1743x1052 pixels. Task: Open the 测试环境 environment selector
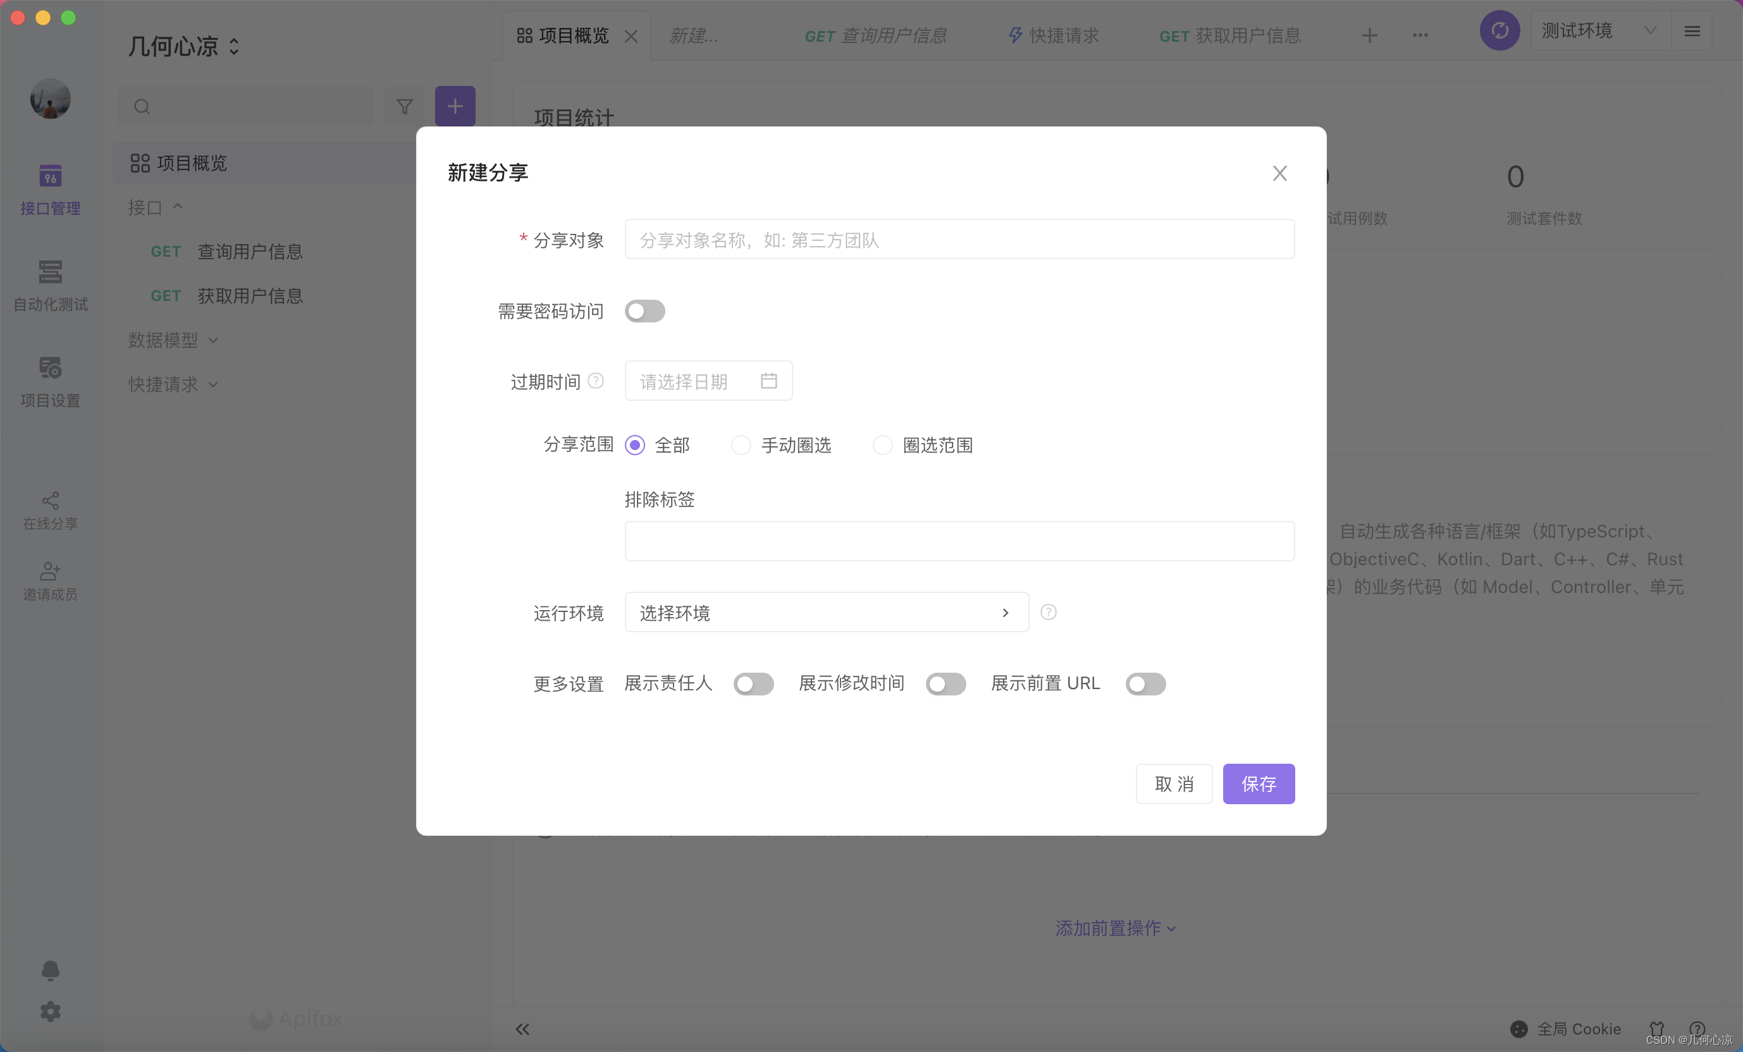[1600, 31]
